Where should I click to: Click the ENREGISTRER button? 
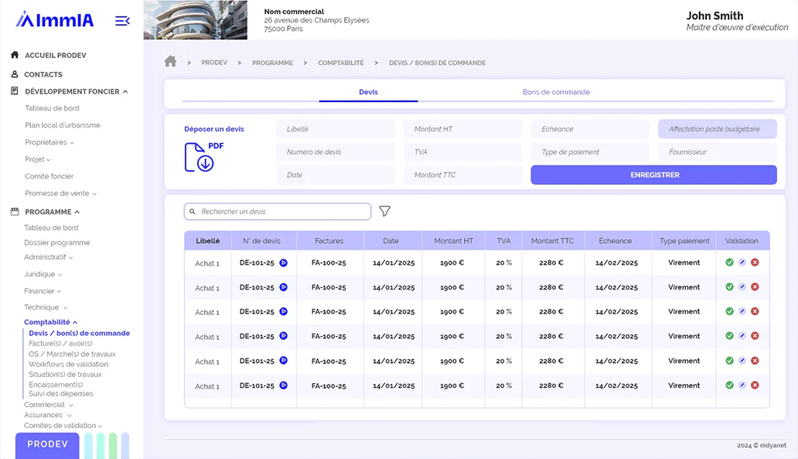(654, 175)
